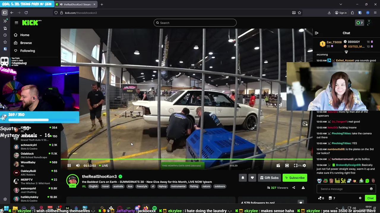Select the English tag

tap(94, 186)
